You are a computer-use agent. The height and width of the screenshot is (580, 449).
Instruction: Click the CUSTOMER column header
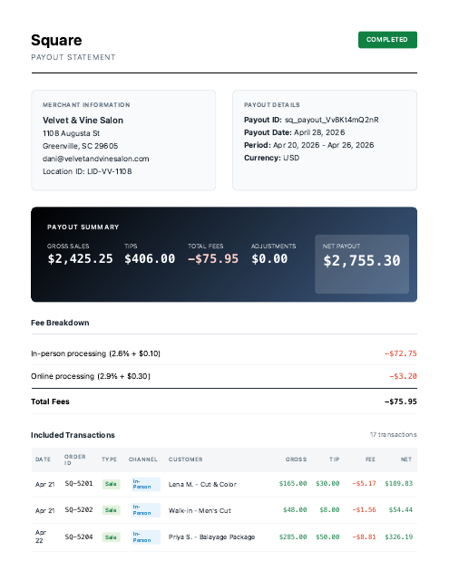(185, 459)
